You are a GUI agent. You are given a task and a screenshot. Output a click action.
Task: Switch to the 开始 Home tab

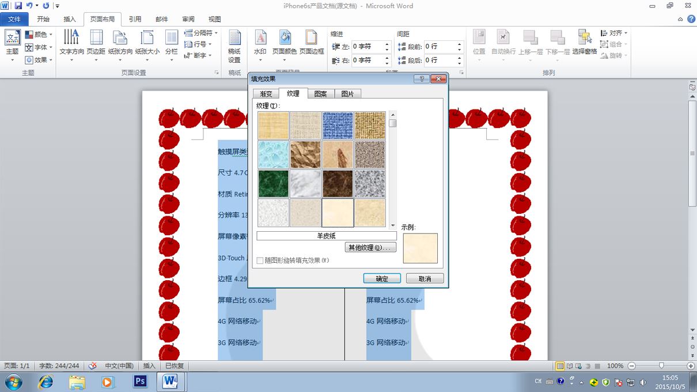click(x=43, y=19)
